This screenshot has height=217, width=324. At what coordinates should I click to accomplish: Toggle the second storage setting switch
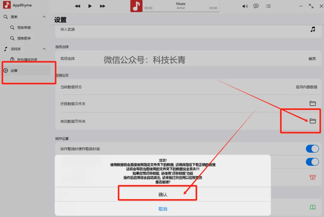pos(312,162)
